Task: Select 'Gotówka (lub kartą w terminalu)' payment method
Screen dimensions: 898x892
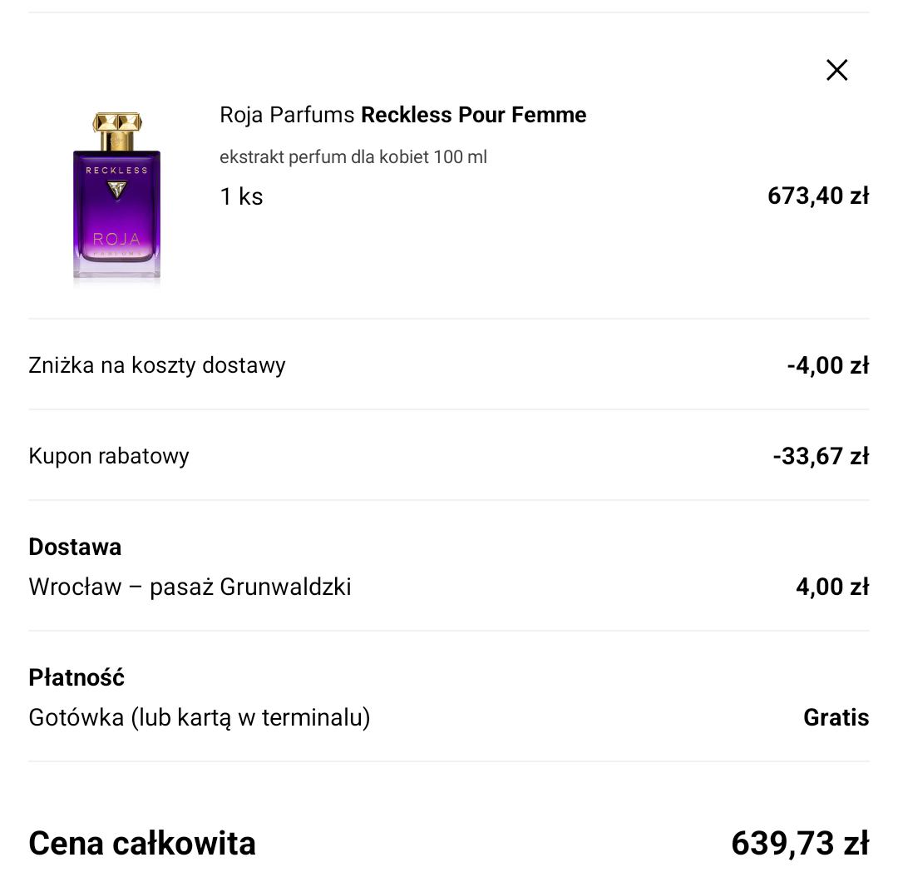Action: [200, 717]
